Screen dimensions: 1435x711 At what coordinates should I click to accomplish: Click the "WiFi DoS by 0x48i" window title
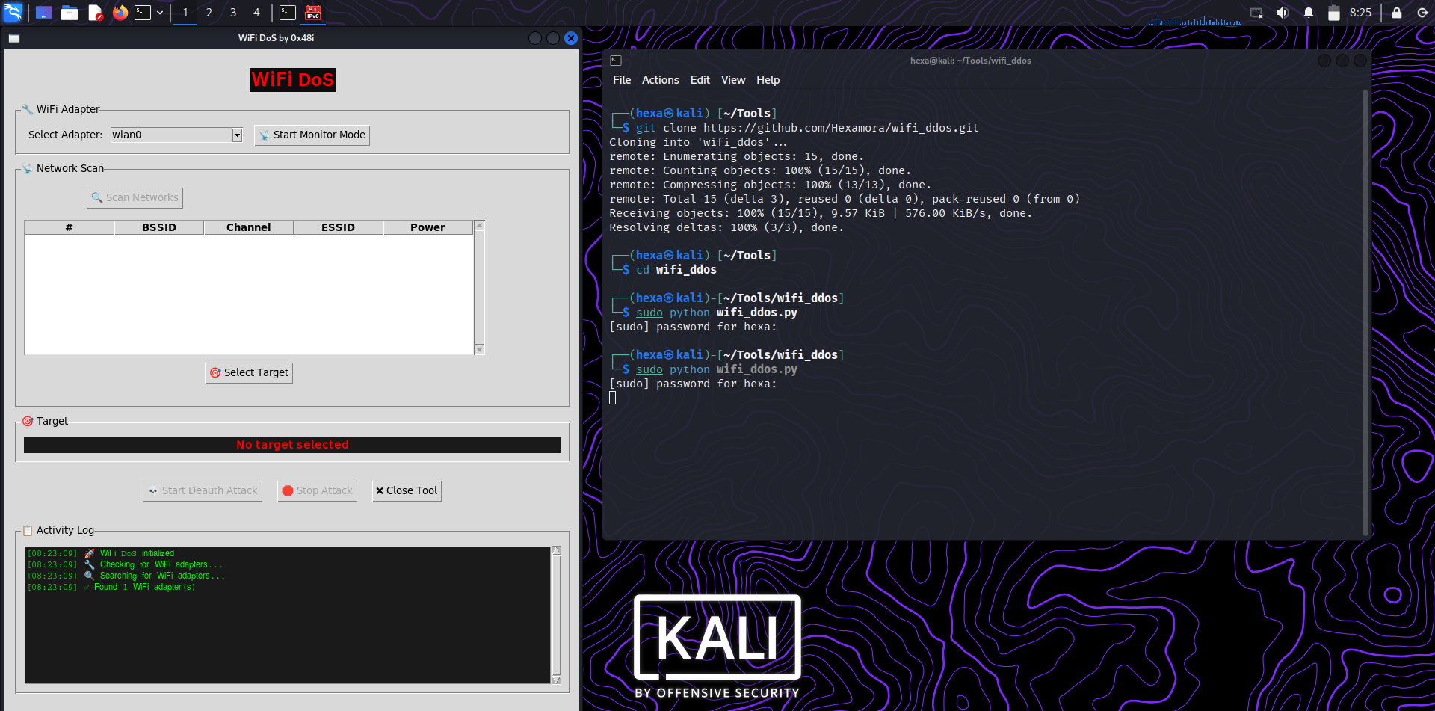point(277,38)
